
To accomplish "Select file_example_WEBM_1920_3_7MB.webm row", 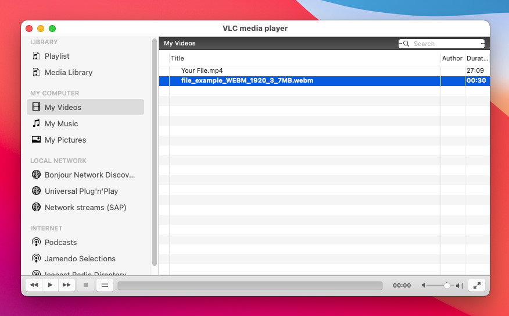I will (324, 81).
